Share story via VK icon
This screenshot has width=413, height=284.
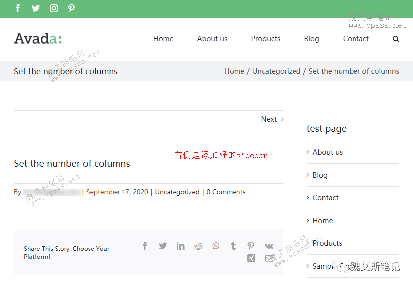point(269,246)
